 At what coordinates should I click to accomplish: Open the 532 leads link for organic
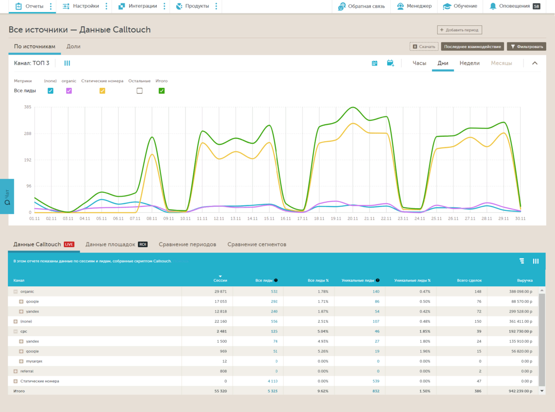coord(274,292)
